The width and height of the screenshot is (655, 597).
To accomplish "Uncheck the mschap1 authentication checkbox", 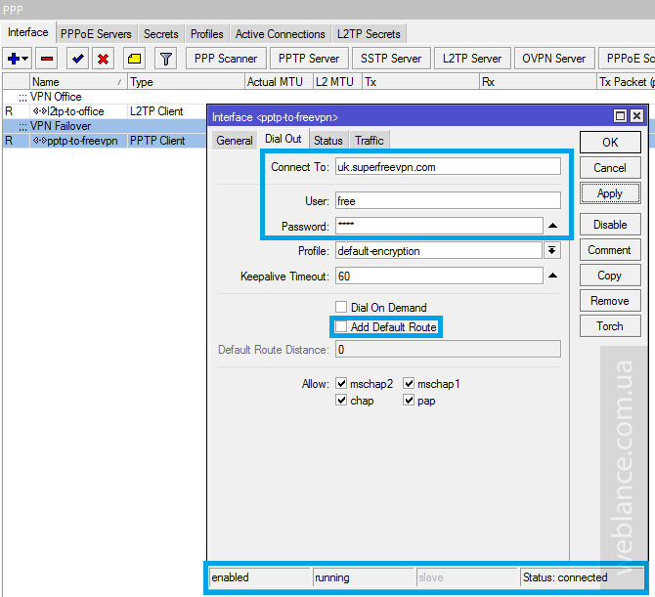I will point(409,383).
